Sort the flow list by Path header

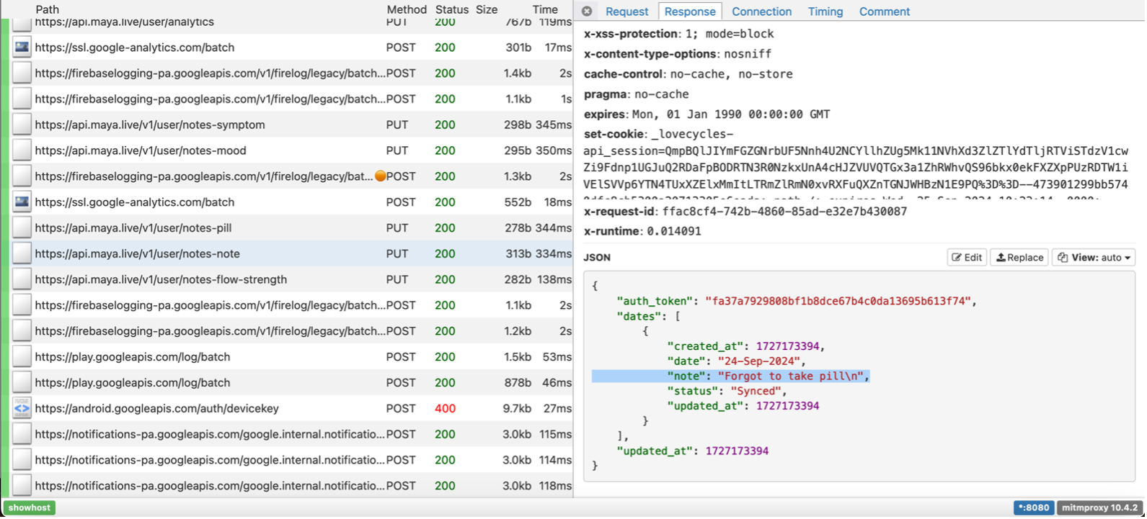point(48,10)
